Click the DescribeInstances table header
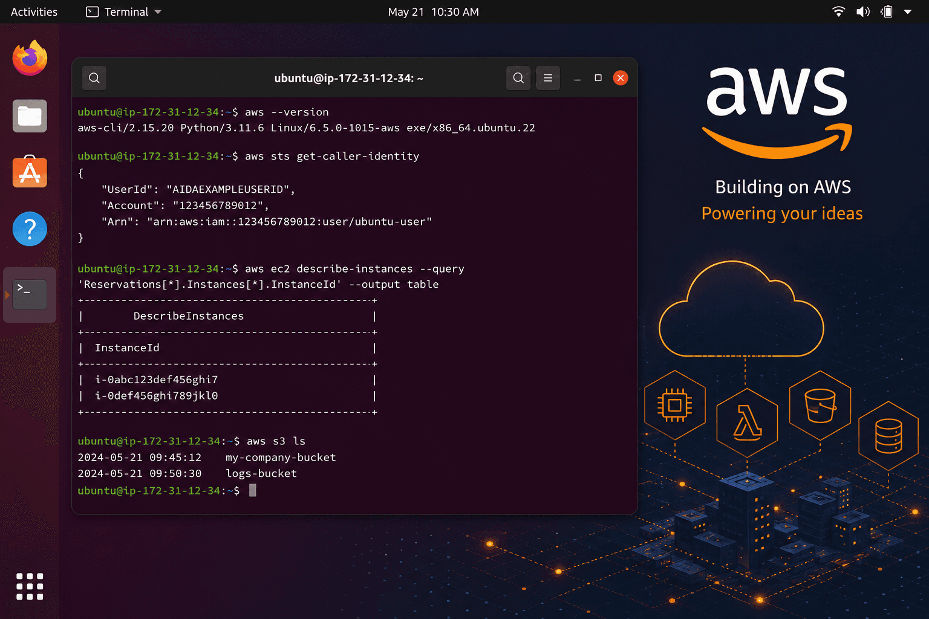 point(189,316)
